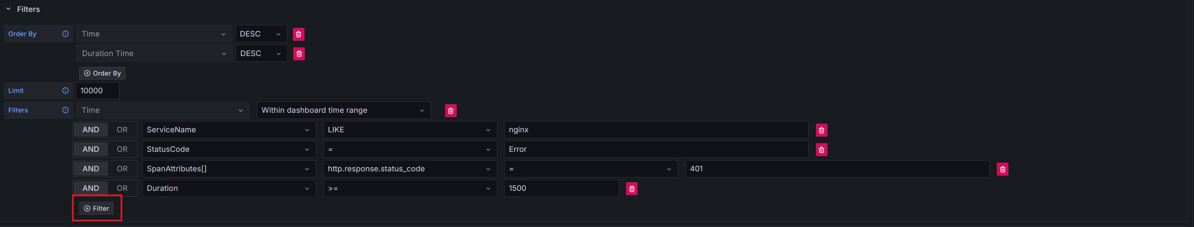Open the http.response.status_code key dropdown
The width and height of the screenshot is (1194, 227).
click(409, 169)
